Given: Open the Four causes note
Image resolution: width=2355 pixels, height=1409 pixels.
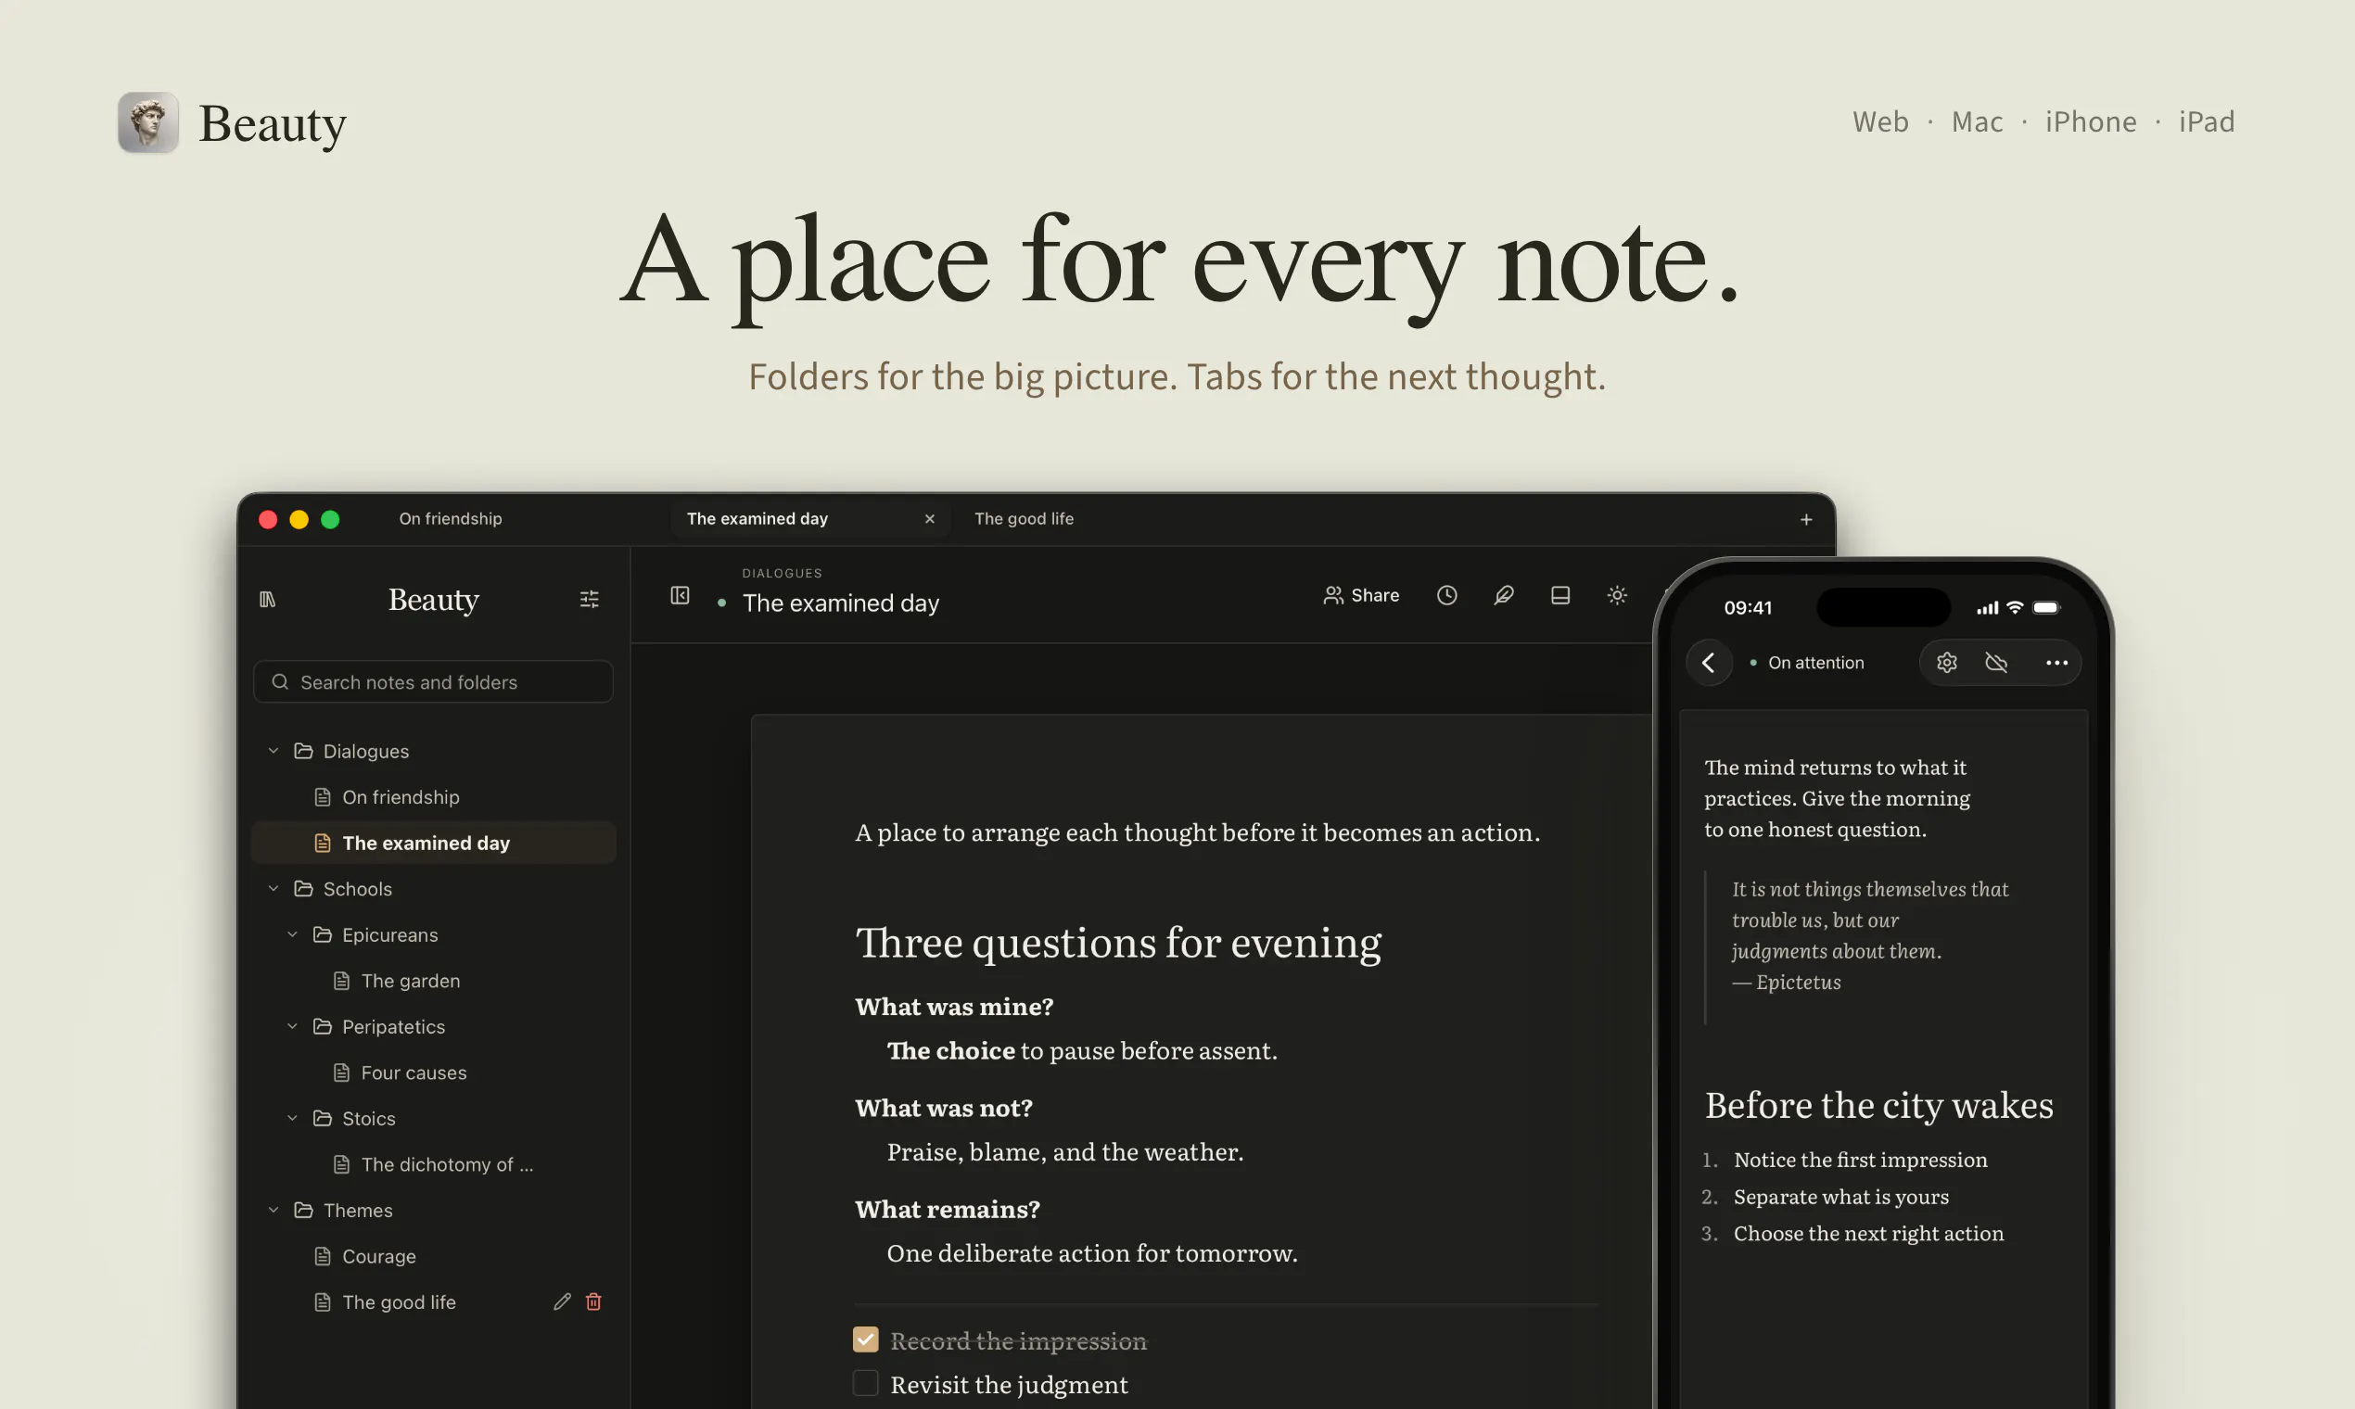Looking at the screenshot, I should (x=433, y=1073).
